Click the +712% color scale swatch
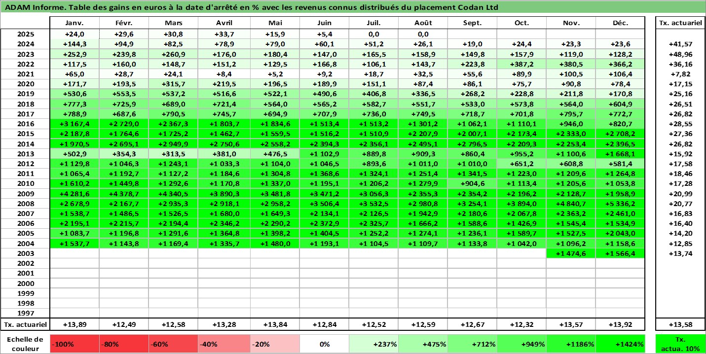The image size is (706, 354). (x=473, y=344)
